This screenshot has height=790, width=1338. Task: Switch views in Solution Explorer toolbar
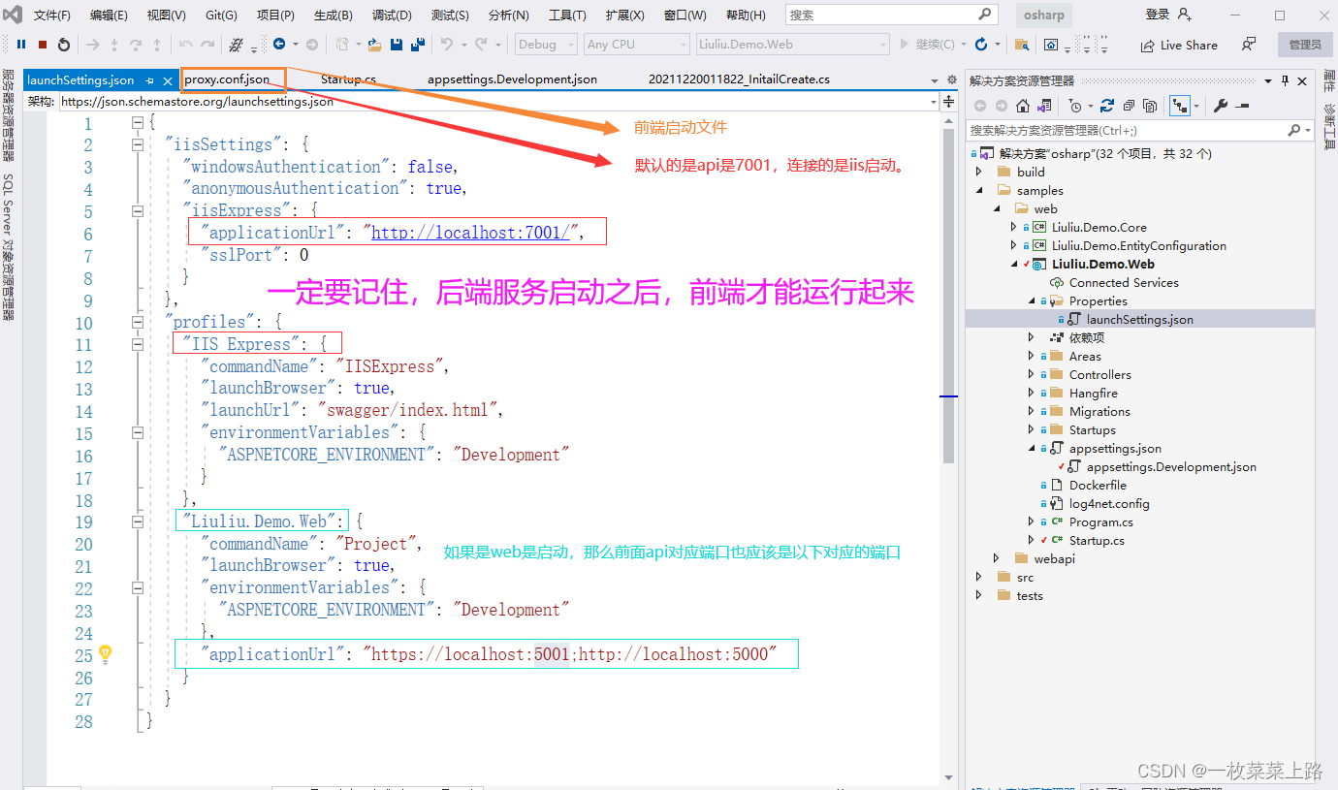(x=1045, y=106)
